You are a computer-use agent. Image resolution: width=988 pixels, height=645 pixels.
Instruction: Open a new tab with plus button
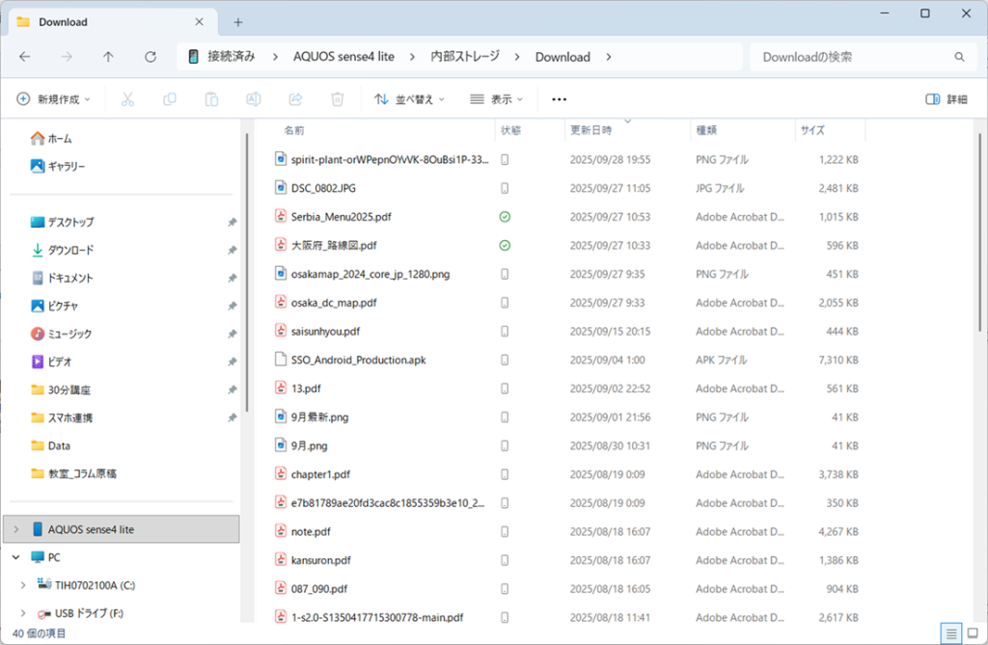238,22
